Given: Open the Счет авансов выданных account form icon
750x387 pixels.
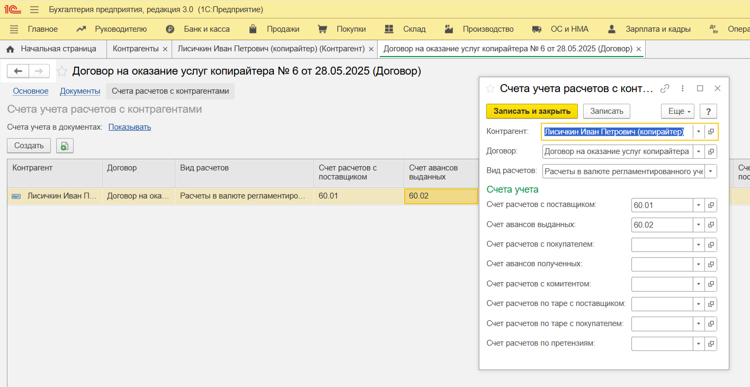Looking at the screenshot, I should (x=711, y=225).
